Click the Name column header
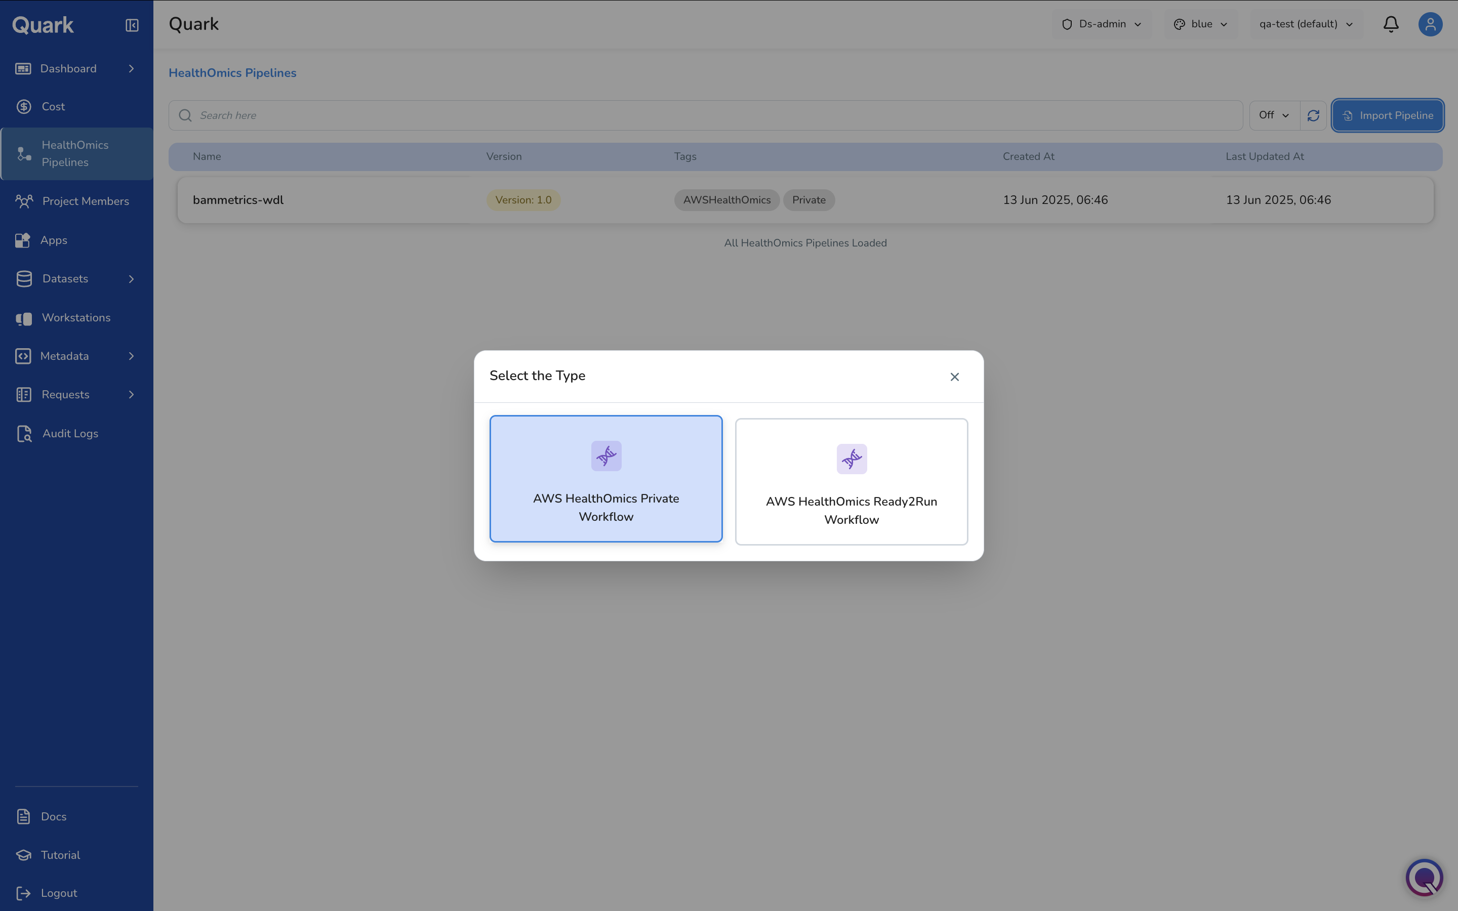 tap(207, 157)
